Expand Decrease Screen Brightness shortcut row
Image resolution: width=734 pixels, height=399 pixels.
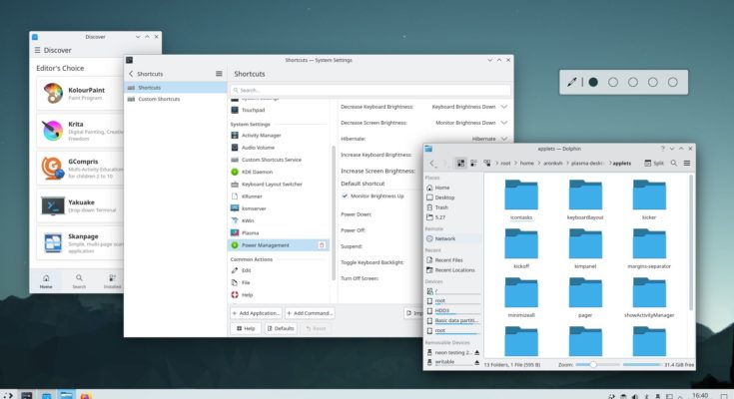tap(504, 122)
